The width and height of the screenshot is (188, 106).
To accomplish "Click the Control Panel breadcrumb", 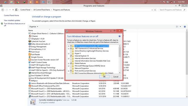I will (25, 10).
